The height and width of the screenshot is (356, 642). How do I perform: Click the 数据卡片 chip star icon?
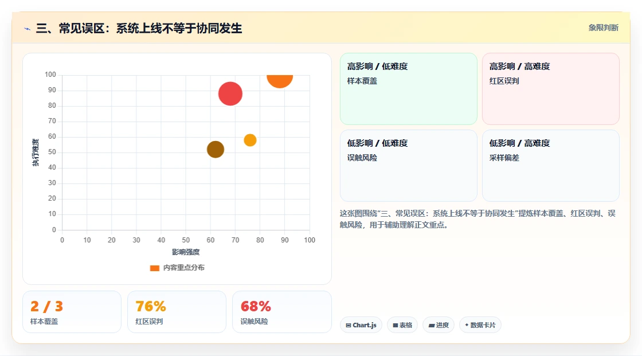coord(467,325)
